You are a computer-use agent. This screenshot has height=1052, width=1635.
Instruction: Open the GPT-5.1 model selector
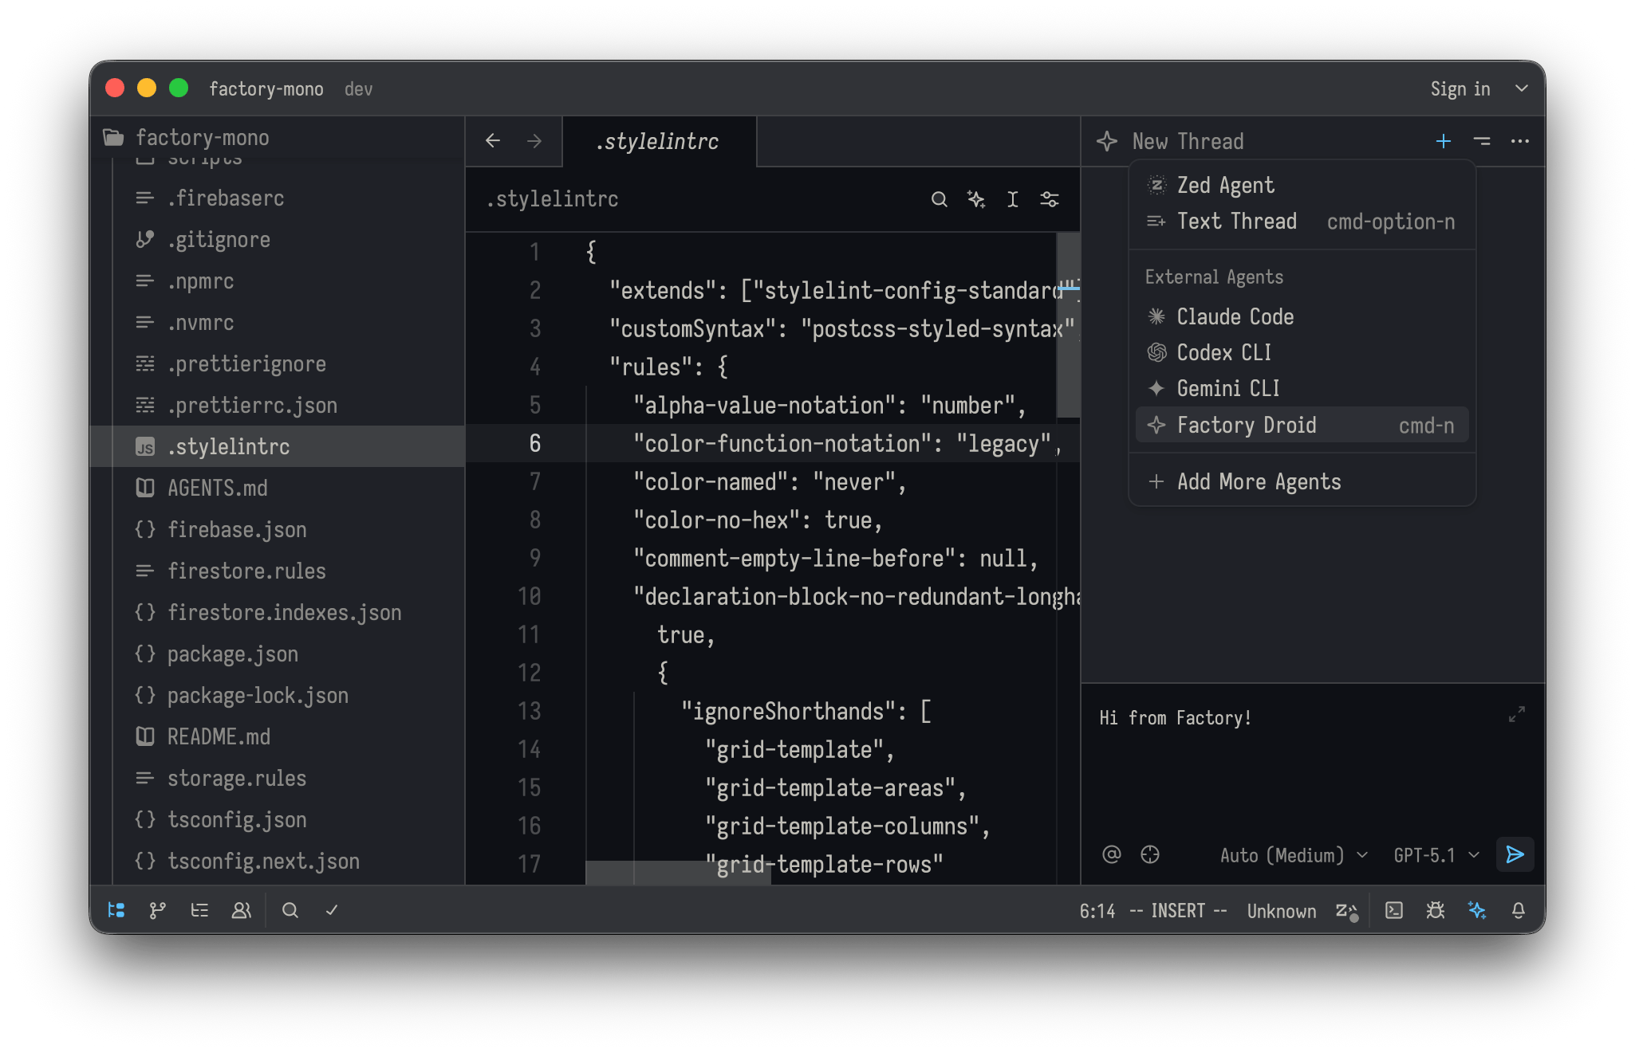[1436, 855]
